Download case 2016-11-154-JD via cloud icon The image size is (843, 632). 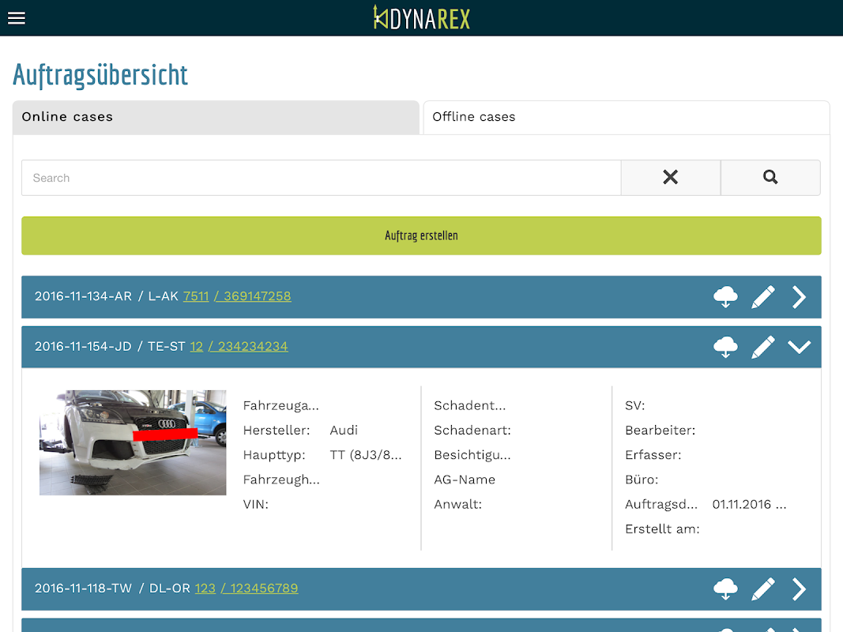pyautogui.click(x=725, y=347)
